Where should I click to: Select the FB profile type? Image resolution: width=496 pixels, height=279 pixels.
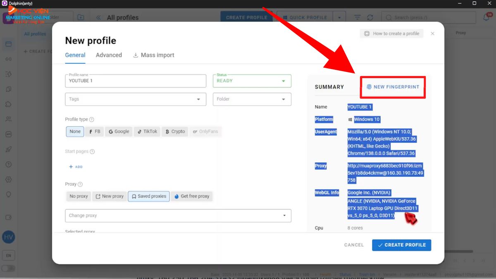click(x=95, y=131)
